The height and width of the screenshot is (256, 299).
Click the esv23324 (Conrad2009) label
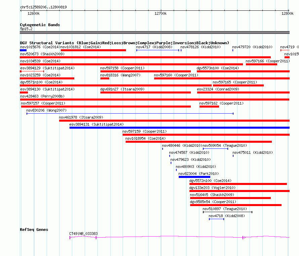point(218,89)
